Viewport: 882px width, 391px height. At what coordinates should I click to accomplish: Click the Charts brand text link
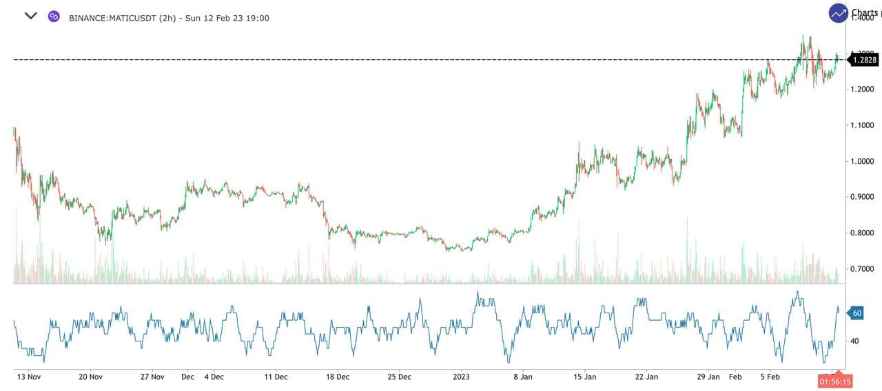click(x=865, y=12)
